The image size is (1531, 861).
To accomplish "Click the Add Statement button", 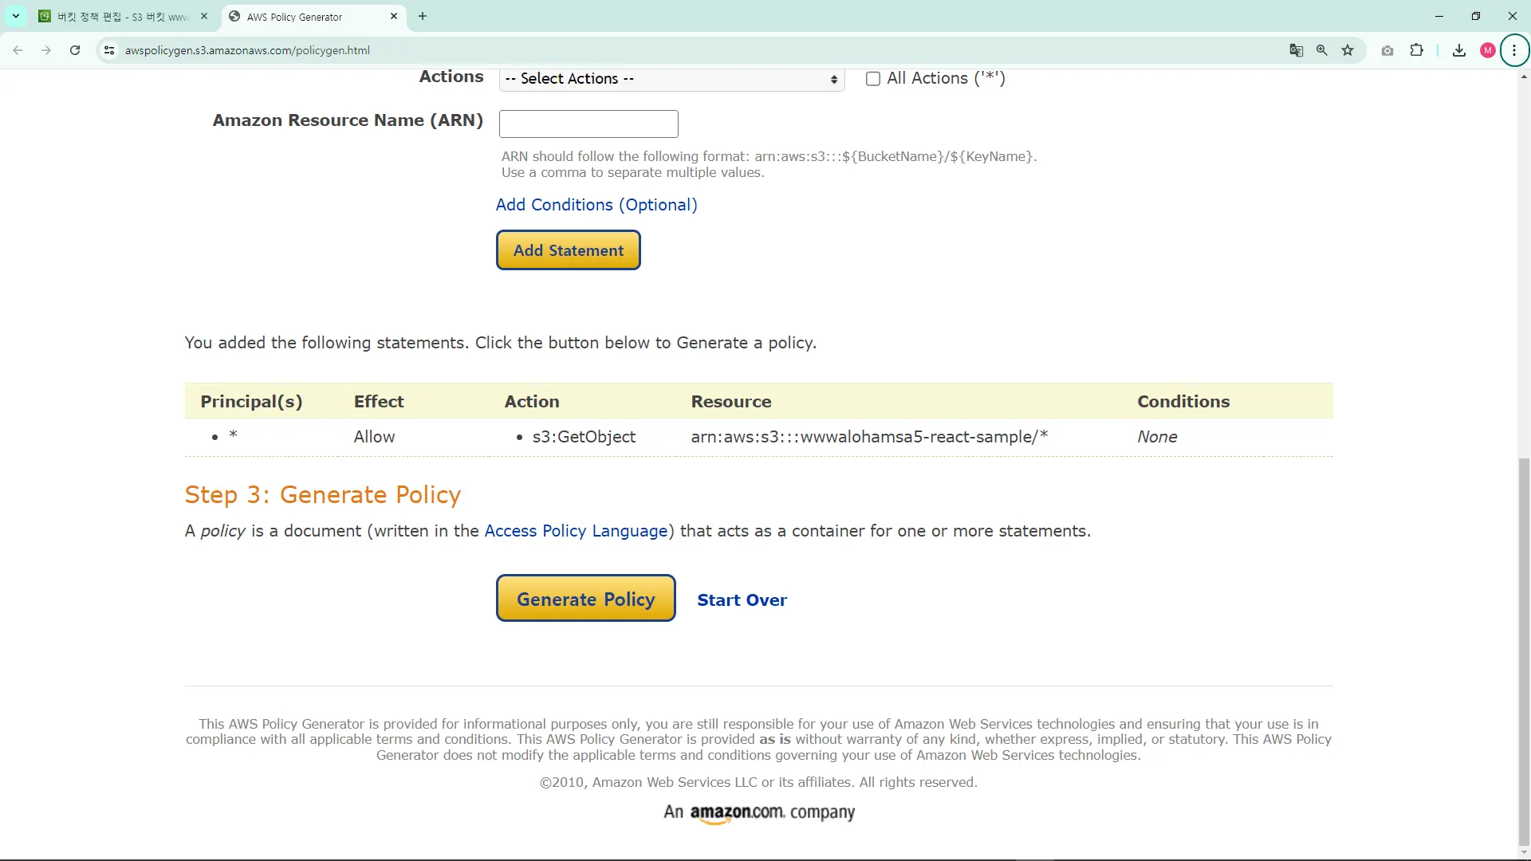I will coord(568,250).
